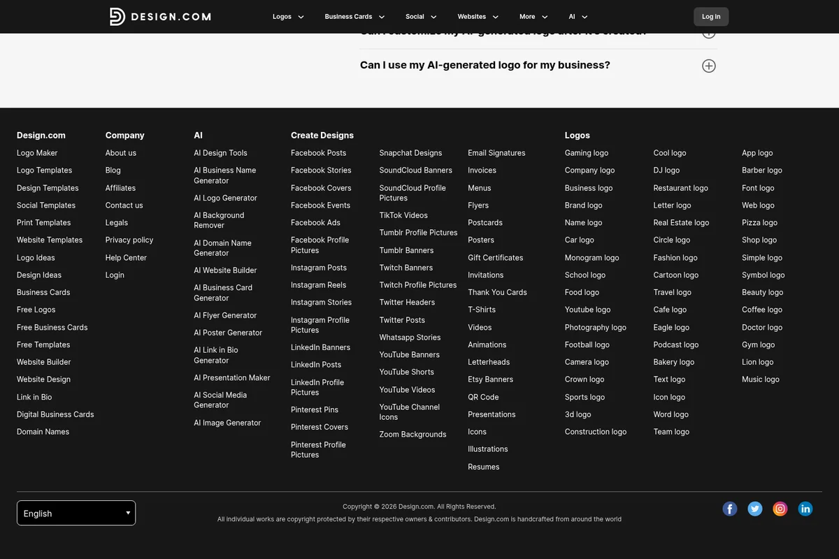Image resolution: width=839 pixels, height=559 pixels.
Task: Open Etsy Banners link
Action: click(490, 379)
